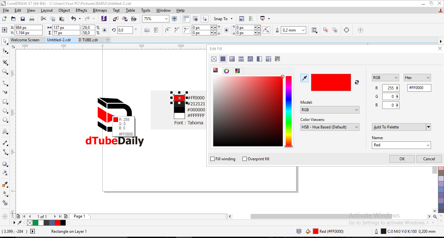Viewport: 444px width, 238px height.
Task: Click the Open folder toolbar icon
Action: (x=14, y=19)
